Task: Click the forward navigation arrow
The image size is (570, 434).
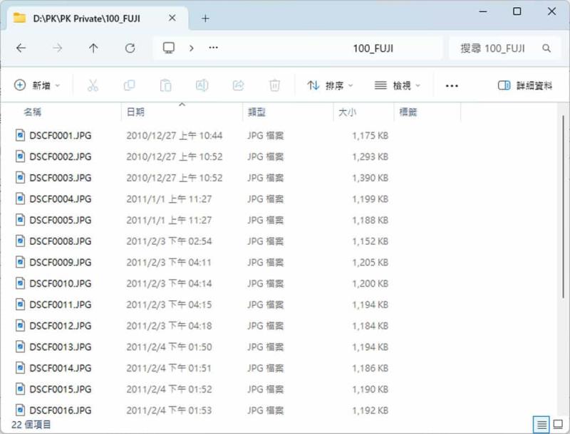Action: pos(58,48)
